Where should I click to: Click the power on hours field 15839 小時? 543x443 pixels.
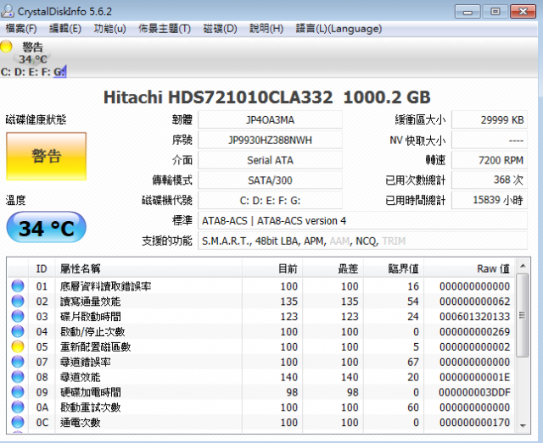490,200
